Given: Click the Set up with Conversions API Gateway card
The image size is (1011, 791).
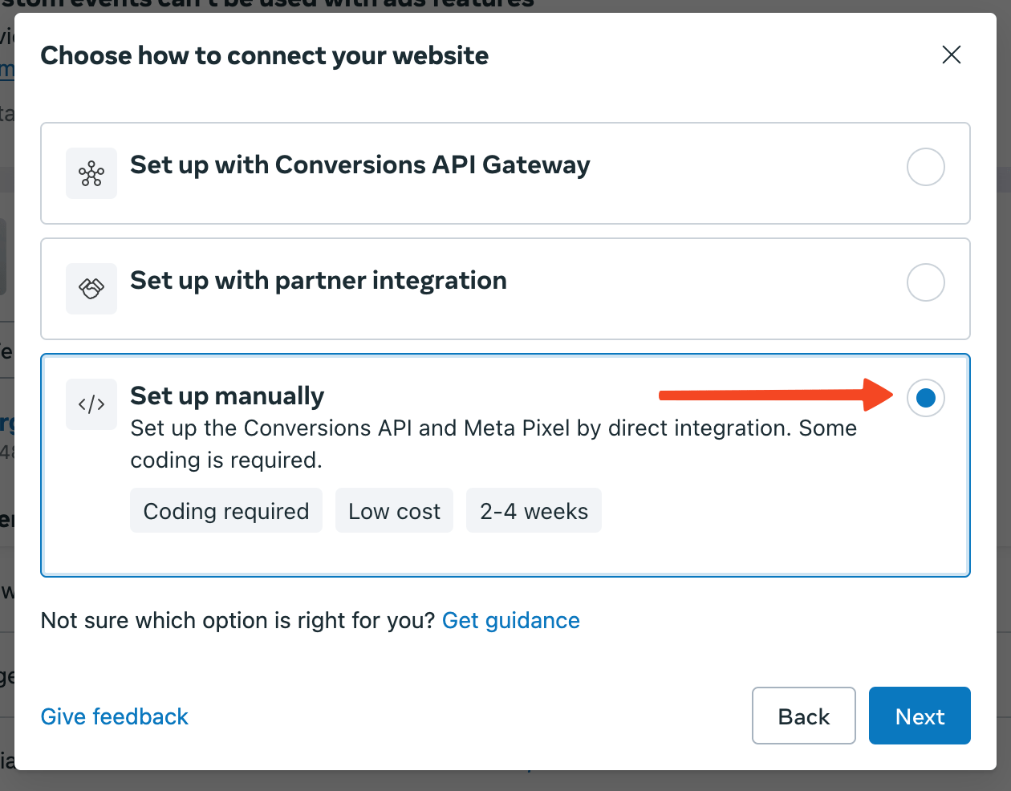Looking at the screenshot, I should [505, 173].
